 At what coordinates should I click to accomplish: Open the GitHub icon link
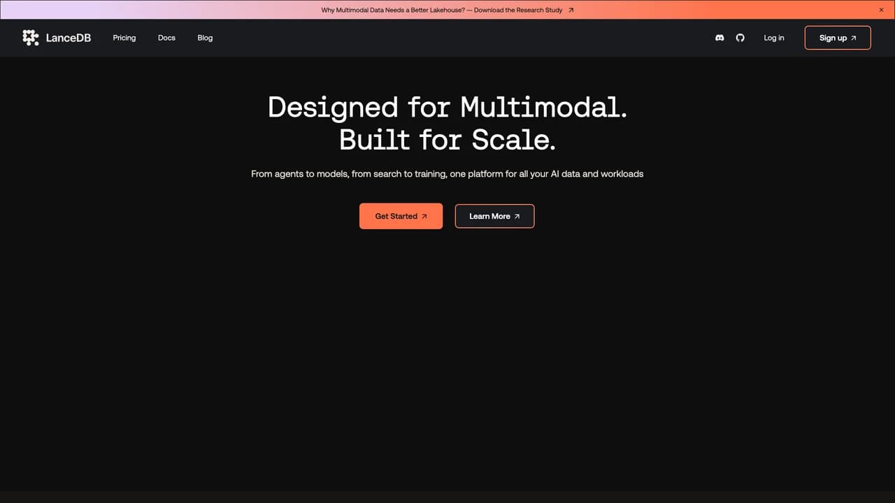pos(740,38)
